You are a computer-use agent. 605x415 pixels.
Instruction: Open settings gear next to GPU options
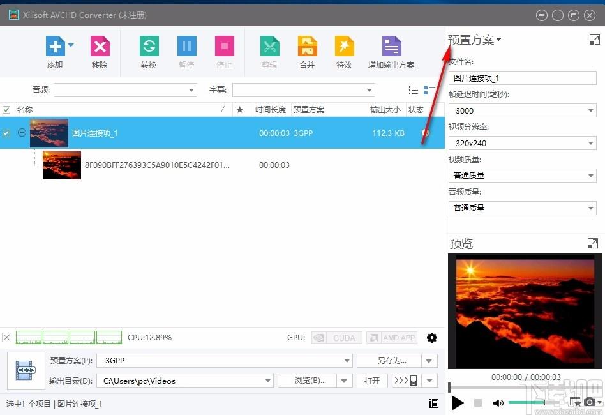tap(432, 338)
